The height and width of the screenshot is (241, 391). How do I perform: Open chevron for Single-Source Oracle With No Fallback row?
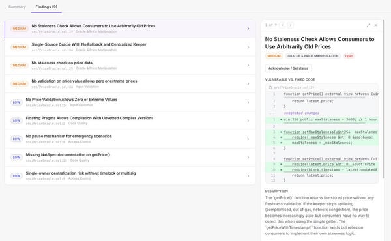(248, 47)
